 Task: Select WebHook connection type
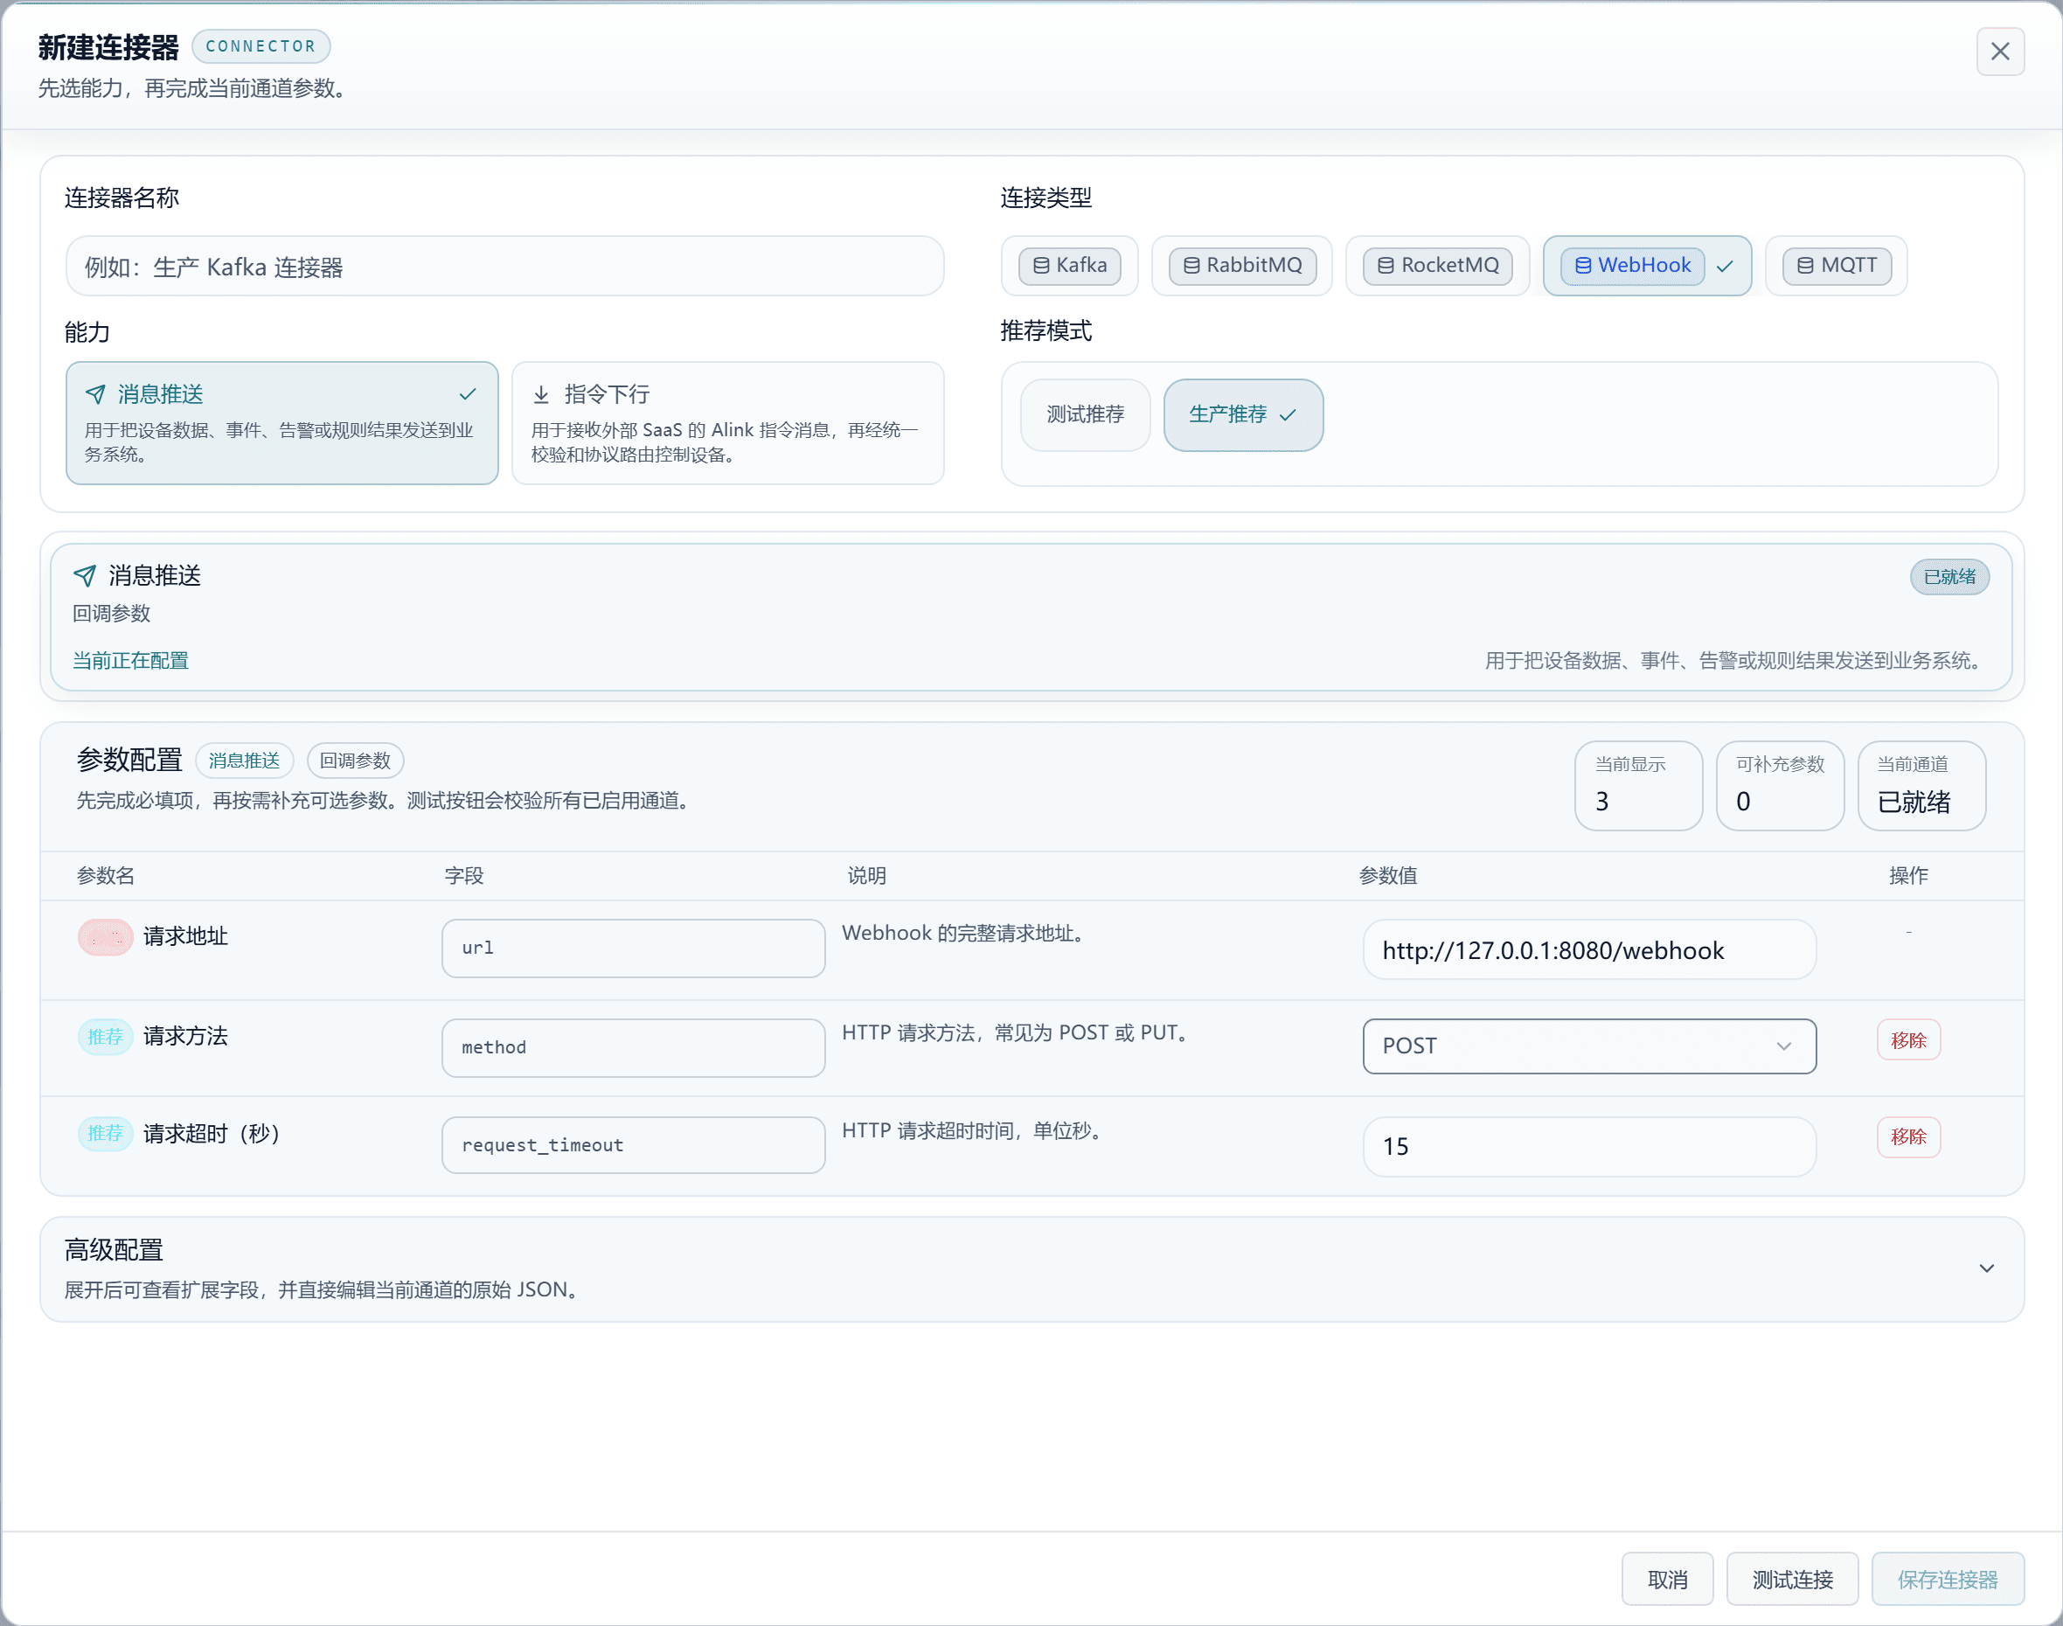1647,266
